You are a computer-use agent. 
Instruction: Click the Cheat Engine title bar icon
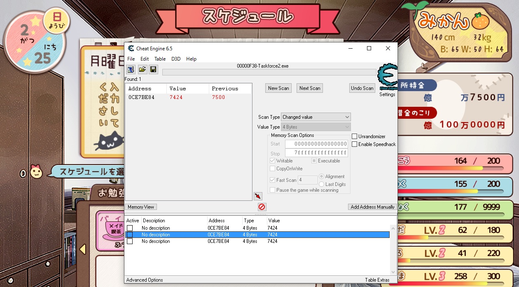[131, 48]
